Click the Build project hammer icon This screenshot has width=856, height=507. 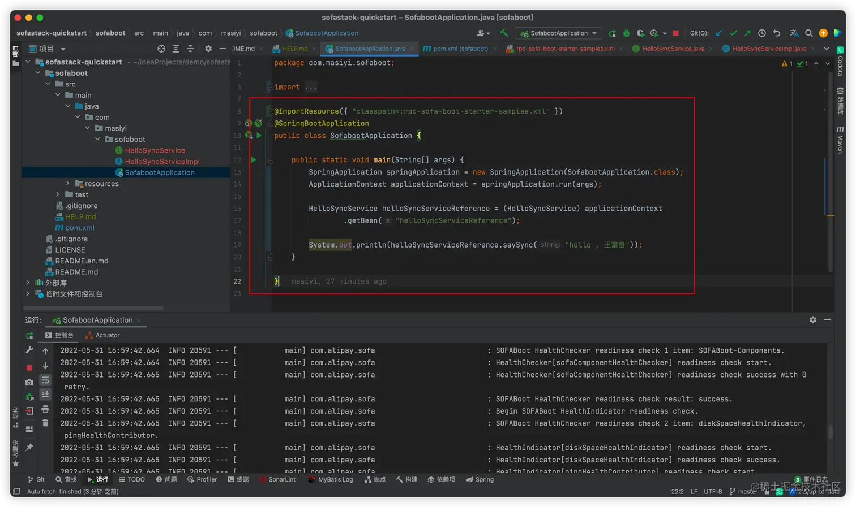[x=503, y=33]
